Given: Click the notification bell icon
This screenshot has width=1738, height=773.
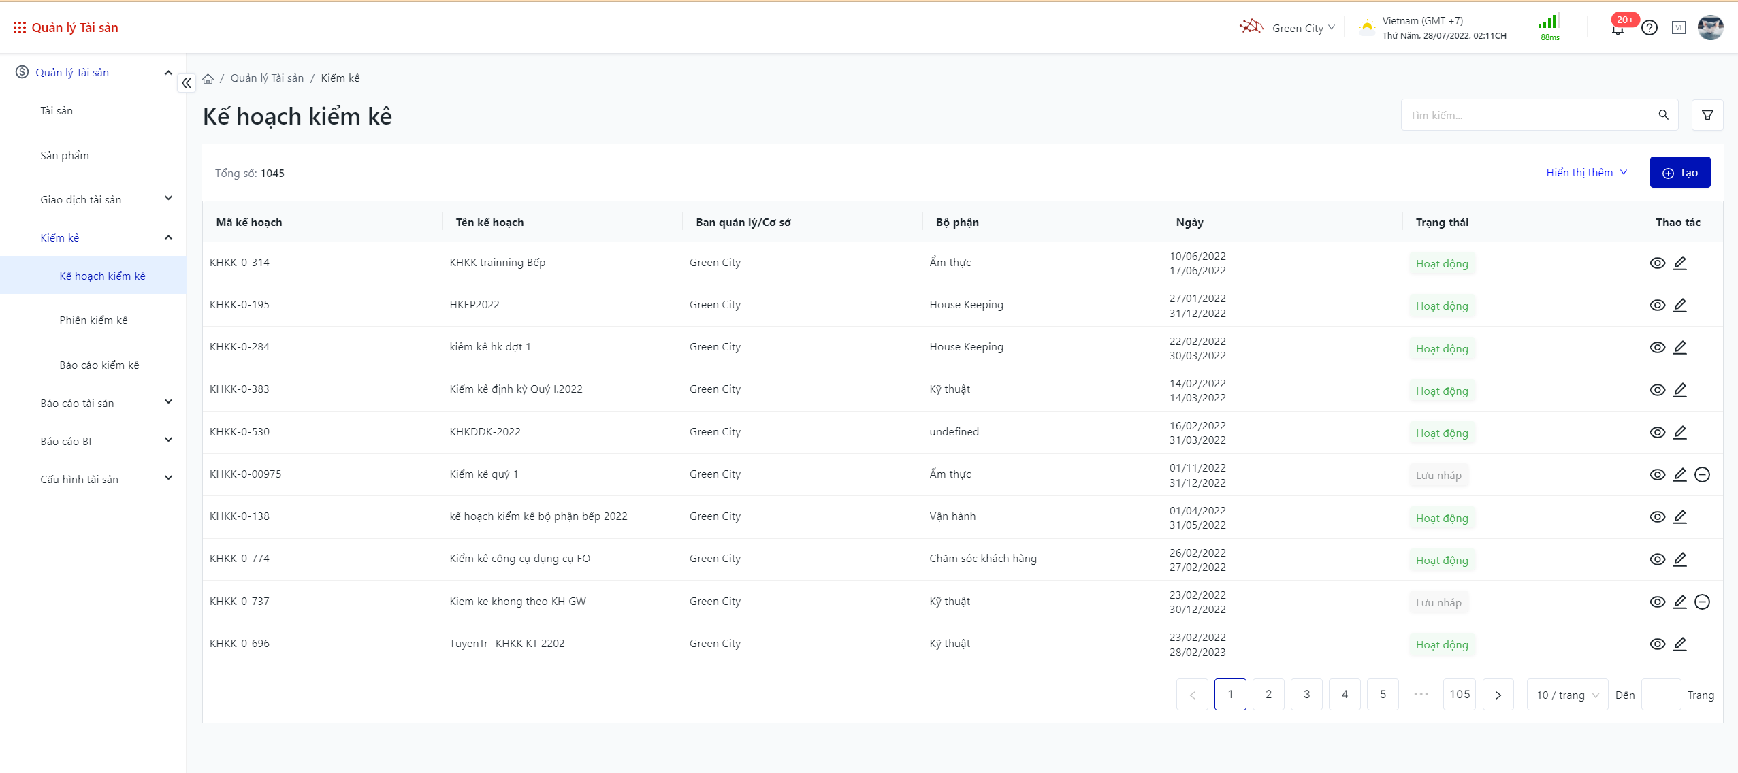Looking at the screenshot, I should [1618, 29].
